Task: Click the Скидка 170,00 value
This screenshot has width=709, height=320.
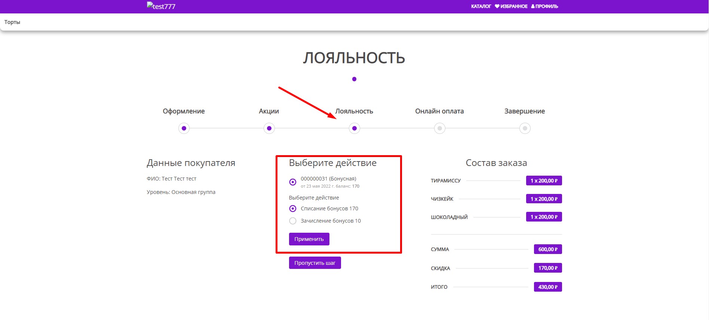Action: pos(548,268)
